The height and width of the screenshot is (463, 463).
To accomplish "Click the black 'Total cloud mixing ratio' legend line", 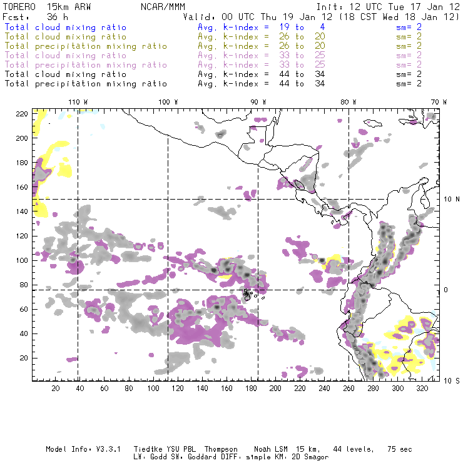I will [66, 74].
